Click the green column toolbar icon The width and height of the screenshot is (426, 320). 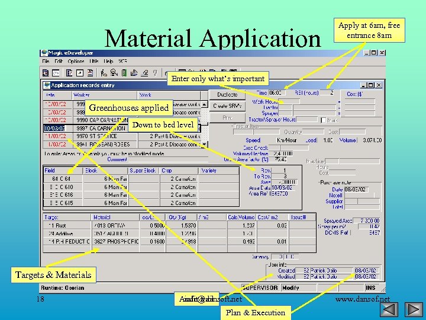click(x=124, y=73)
